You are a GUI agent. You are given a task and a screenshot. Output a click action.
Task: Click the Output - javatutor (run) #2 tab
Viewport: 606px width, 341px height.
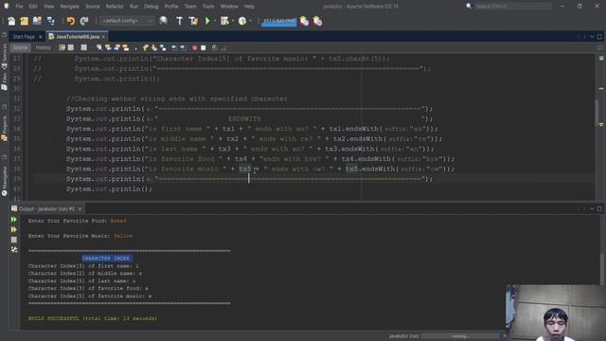pyautogui.click(x=46, y=208)
